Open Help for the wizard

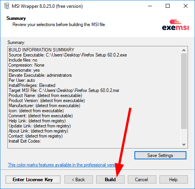(174, 180)
